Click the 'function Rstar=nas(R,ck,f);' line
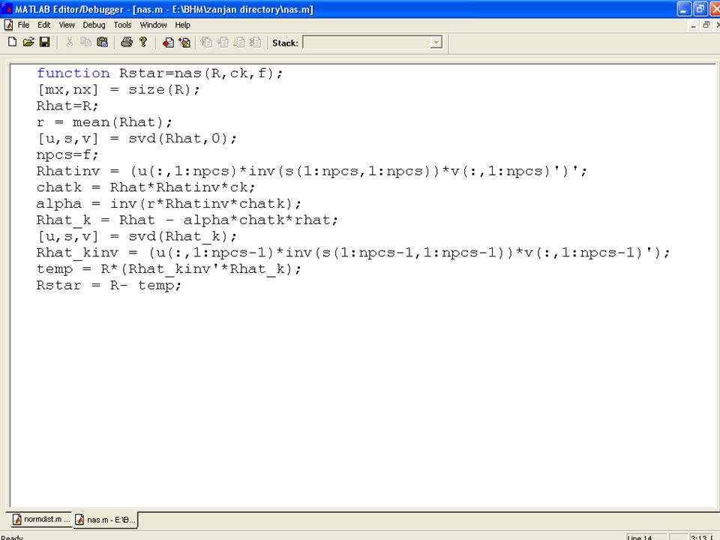720x540 pixels. (160, 73)
